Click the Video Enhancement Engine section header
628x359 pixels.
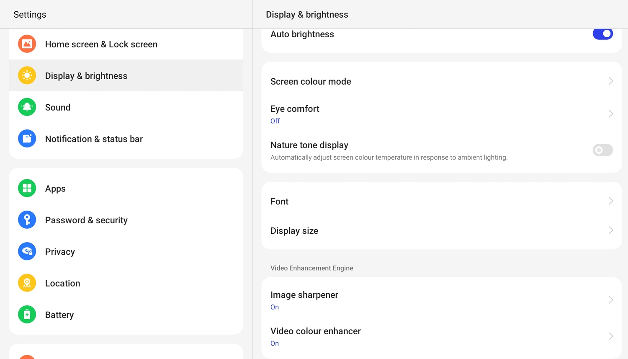coord(311,268)
